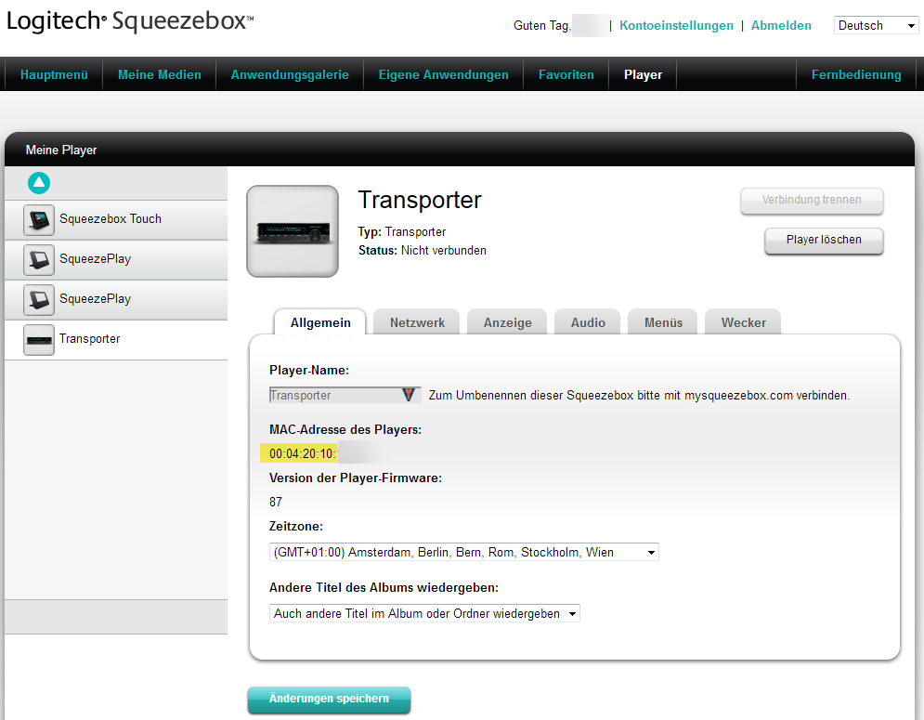The width and height of the screenshot is (924, 720).
Task: Open the language dropdown set to Deutsch
Action: tap(876, 26)
